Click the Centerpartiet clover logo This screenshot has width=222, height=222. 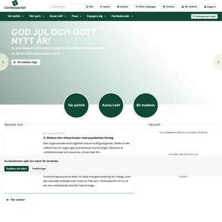pos(15,5)
